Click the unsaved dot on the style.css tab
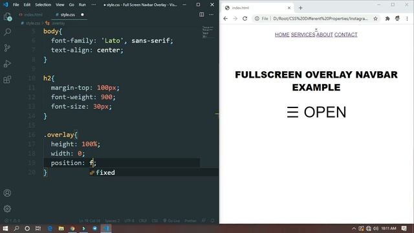 click(82, 14)
